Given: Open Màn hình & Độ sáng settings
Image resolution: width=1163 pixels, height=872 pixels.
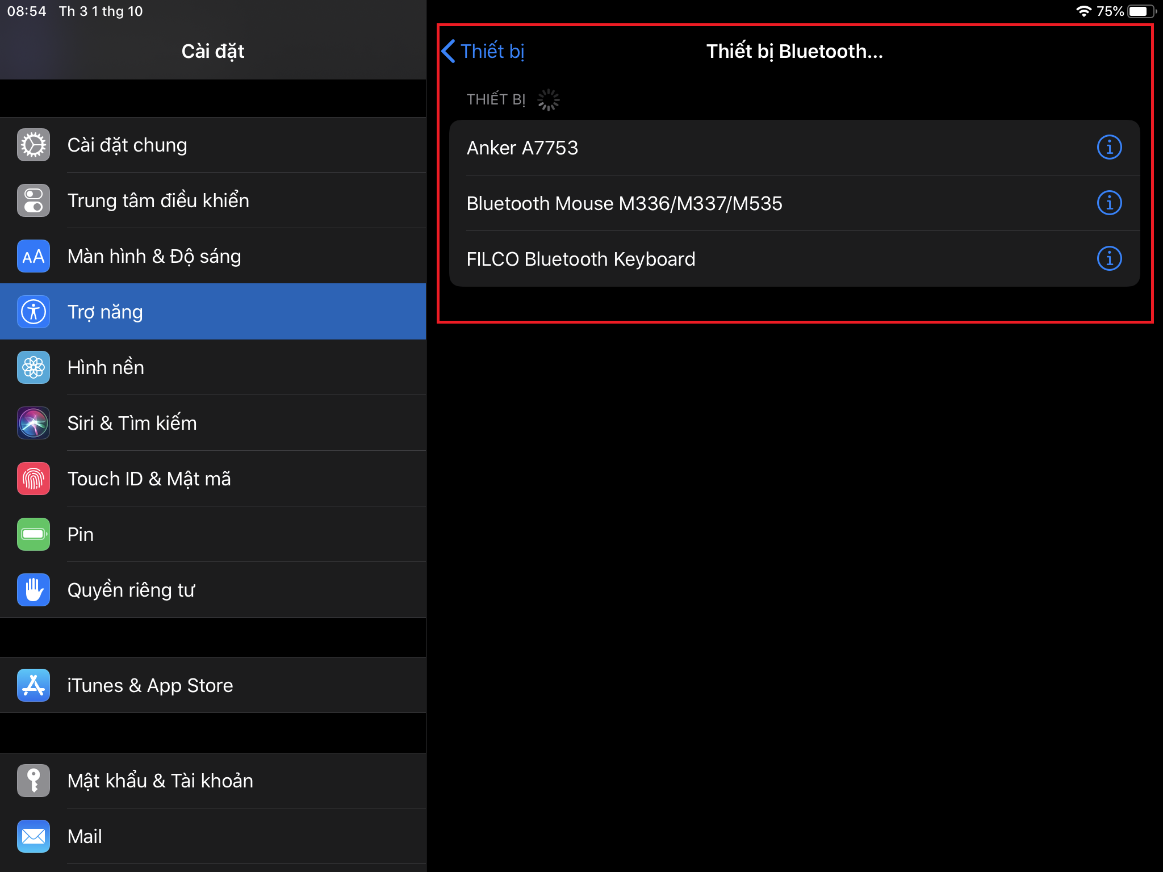Looking at the screenshot, I should 213,257.
